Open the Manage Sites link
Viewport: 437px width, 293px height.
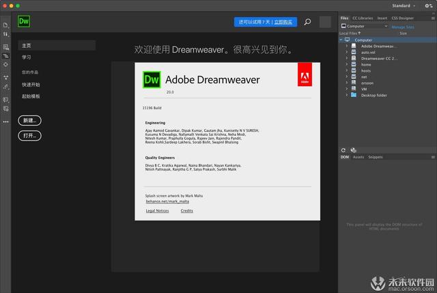click(403, 27)
